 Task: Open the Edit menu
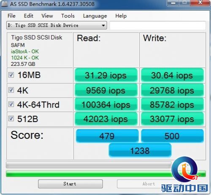(29, 16)
